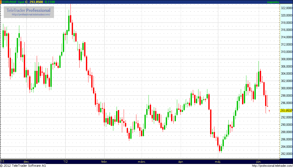Click the 312,0000 price axis label
The image size is (293, 168).
(x=286, y=44)
